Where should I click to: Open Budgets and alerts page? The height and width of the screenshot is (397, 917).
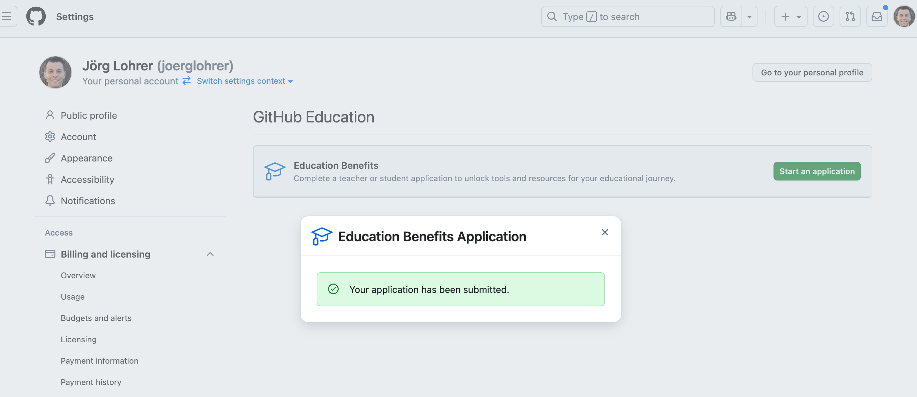pyautogui.click(x=96, y=318)
